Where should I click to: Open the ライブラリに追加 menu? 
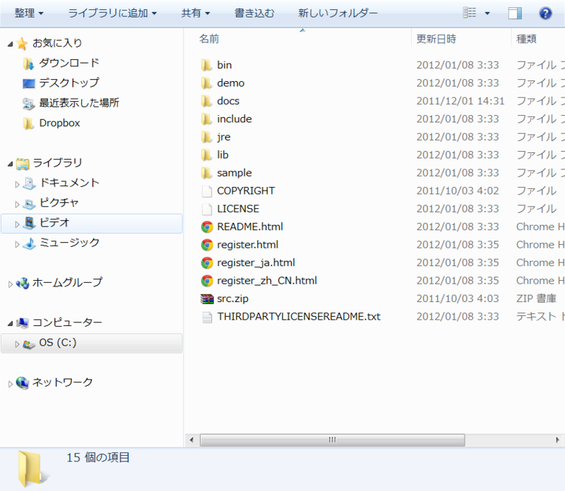coord(112,13)
